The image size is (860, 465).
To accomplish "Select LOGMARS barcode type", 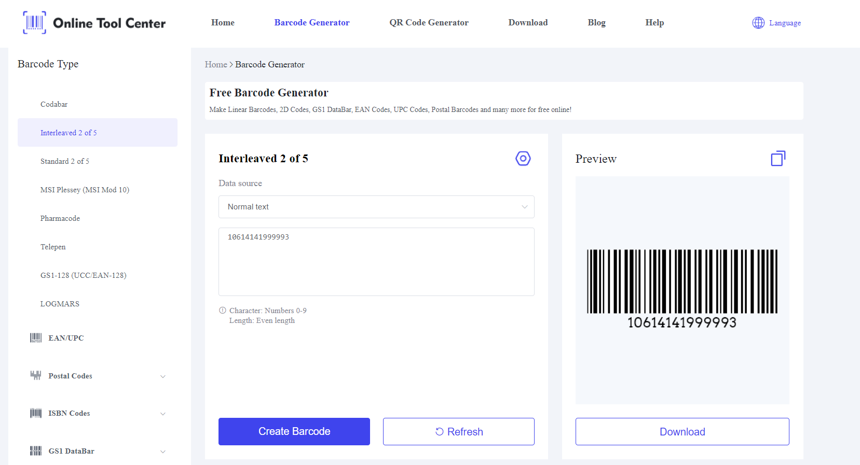I will [60, 304].
